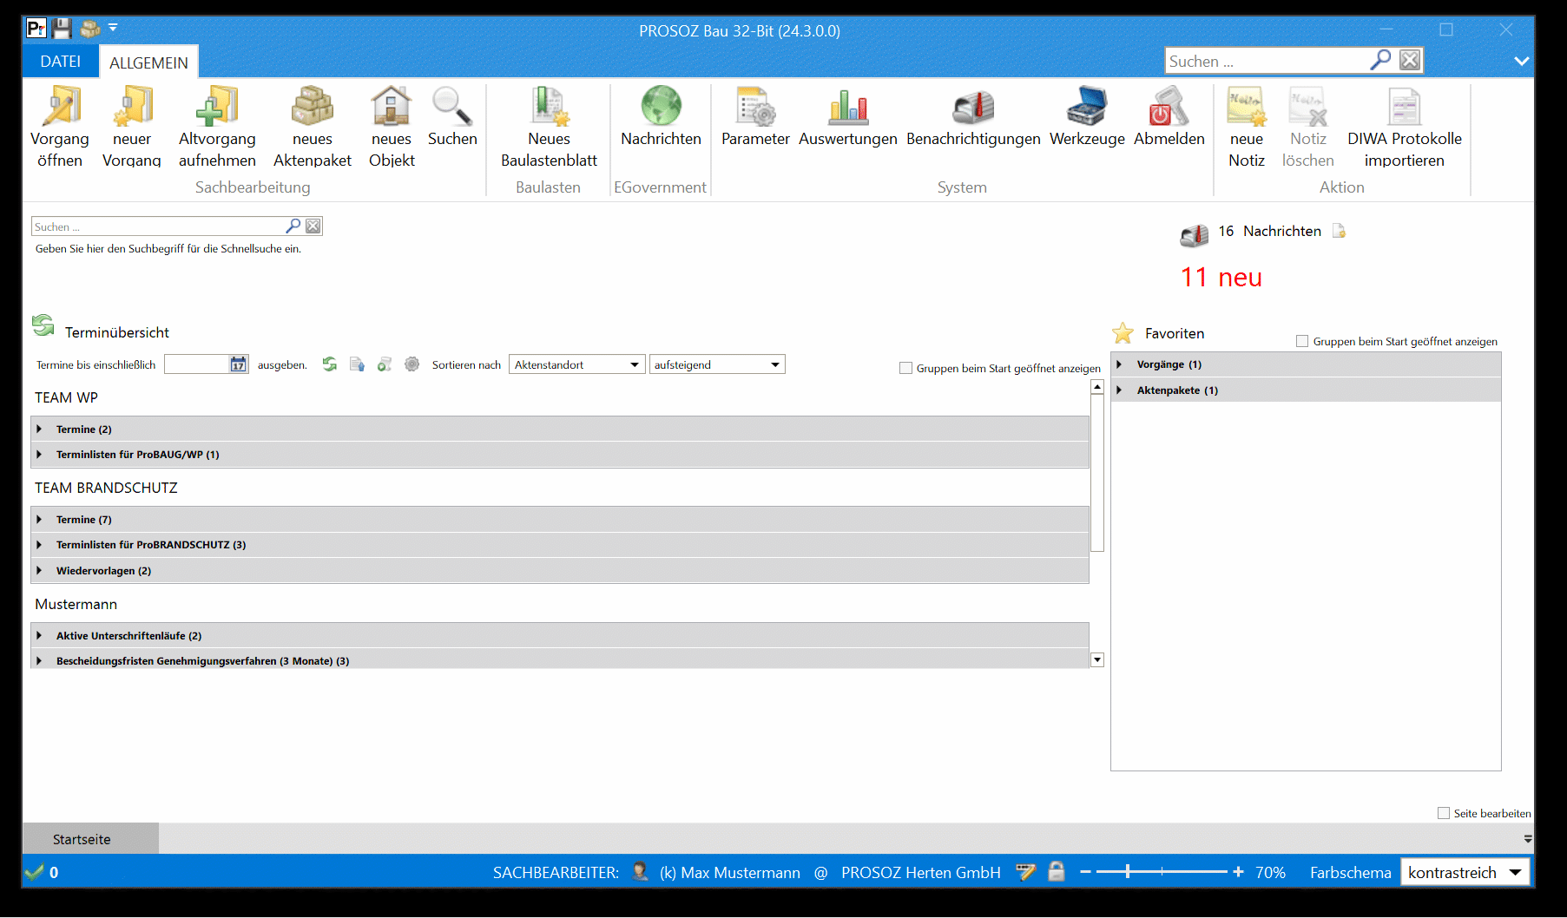Open the quick access toolbar customization arrow
This screenshot has width=1567, height=918.
pyautogui.click(x=113, y=28)
